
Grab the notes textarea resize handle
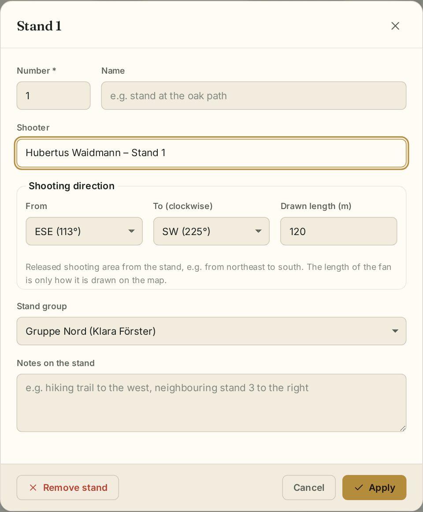[403, 428]
